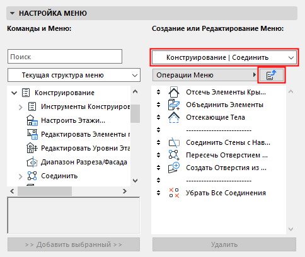Click the Отсекающие Тела icon
This screenshot has width=305, height=257.
pyautogui.click(x=174, y=117)
